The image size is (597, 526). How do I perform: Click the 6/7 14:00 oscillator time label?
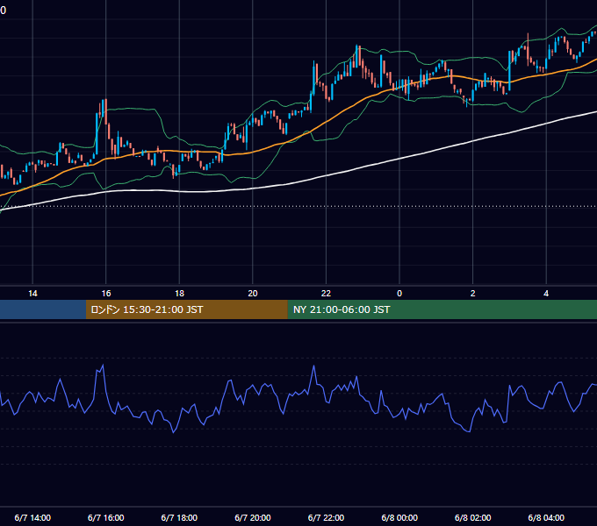(32, 517)
